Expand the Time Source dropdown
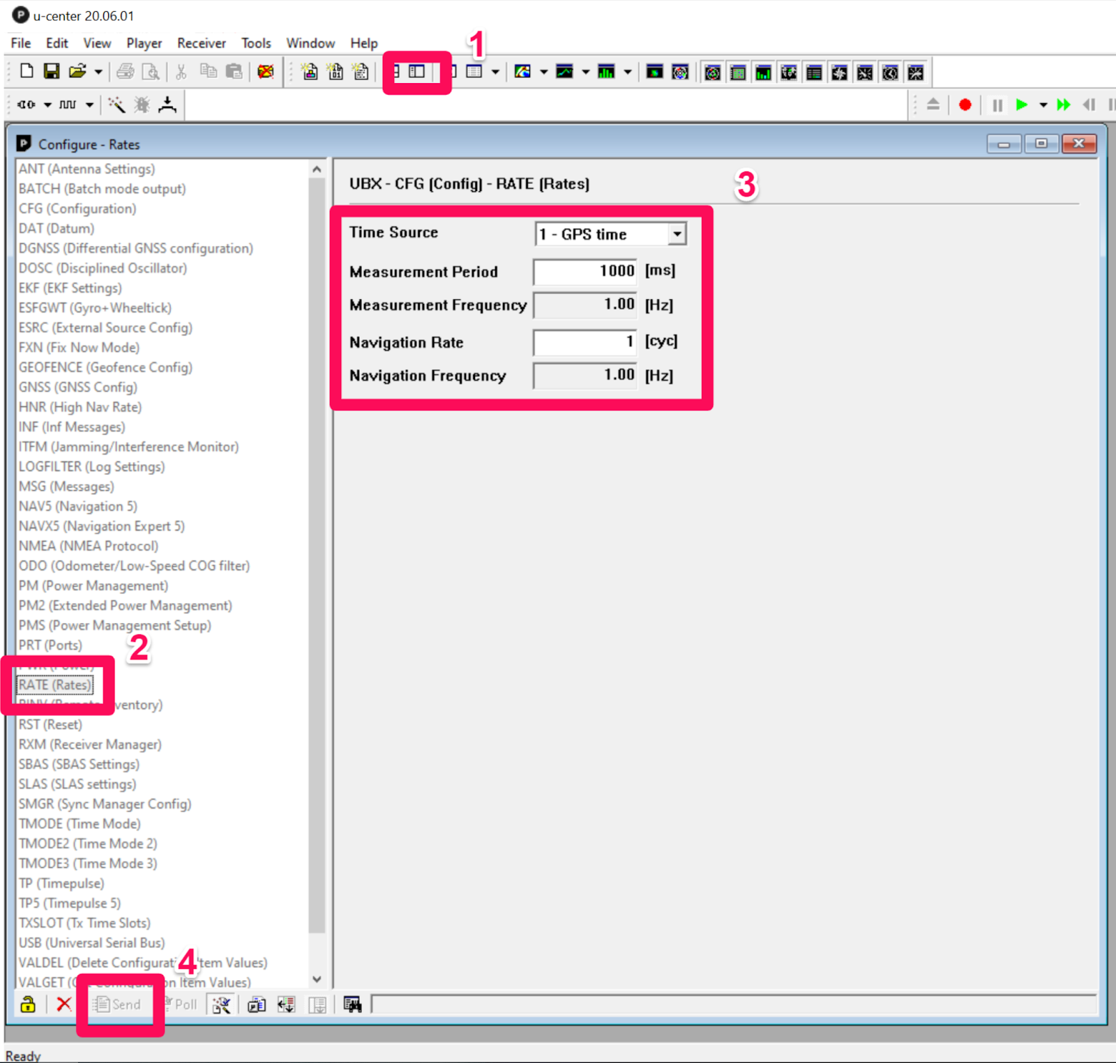 (x=677, y=234)
